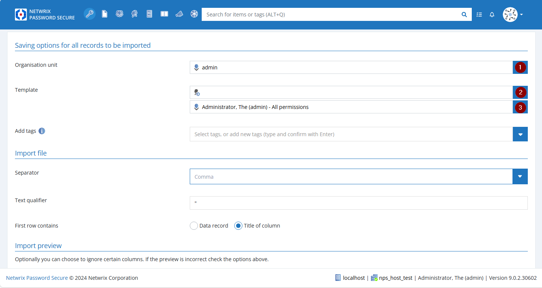Click the user avatar picture

(x=510, y=15)
